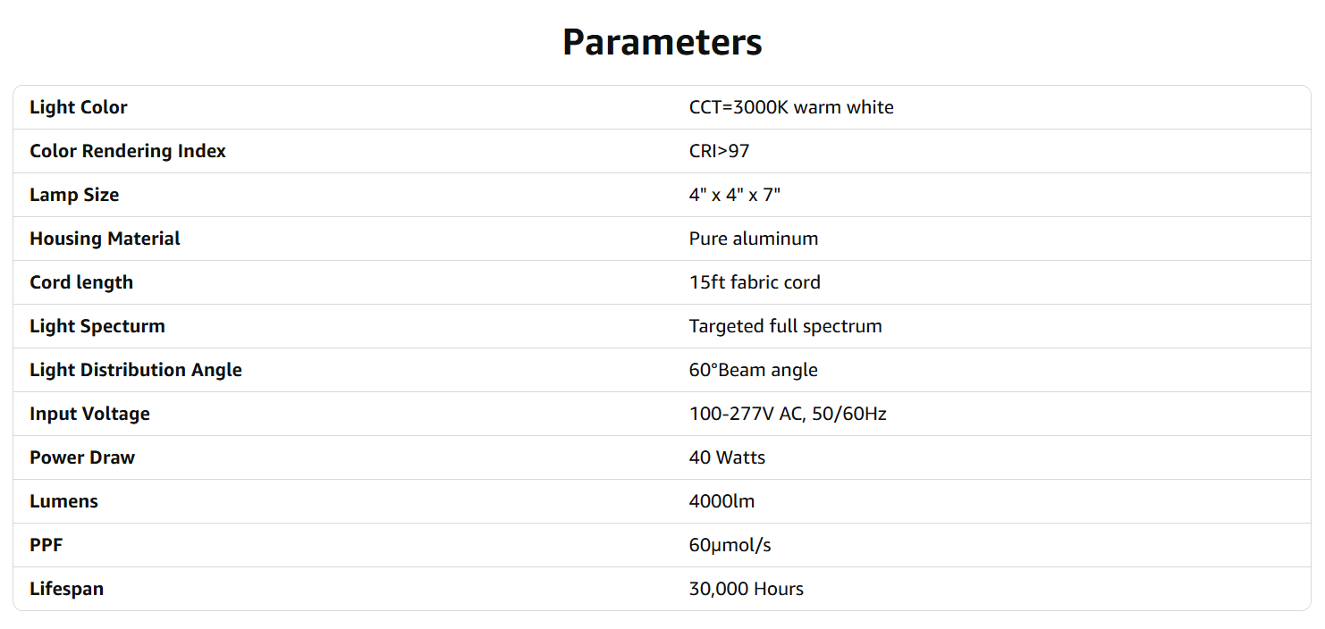
Task: Click the Parameters heading
Action: click(x=662, y=42)
